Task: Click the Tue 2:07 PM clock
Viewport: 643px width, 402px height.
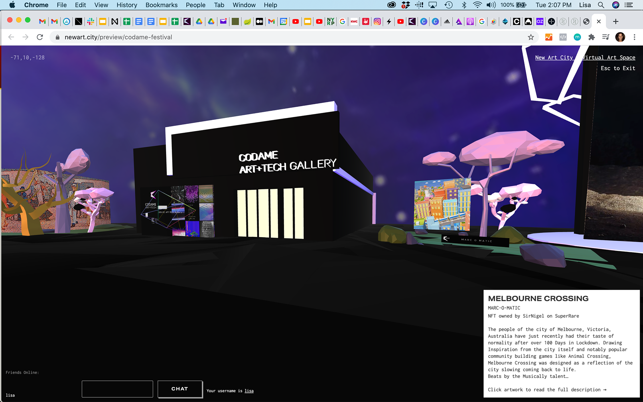Action: click(x=553, y=5)
